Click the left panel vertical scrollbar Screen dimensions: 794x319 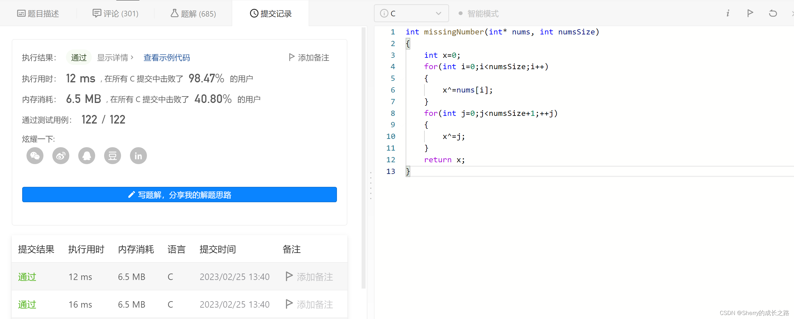click(x=363, y=154)
